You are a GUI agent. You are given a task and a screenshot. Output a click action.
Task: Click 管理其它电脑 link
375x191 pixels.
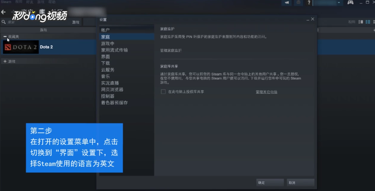(x=267, y=92)
